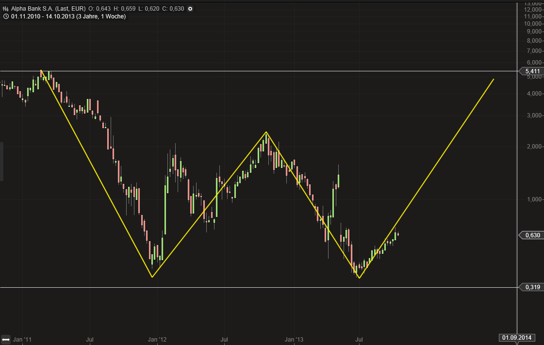Select the 0,319 price level label
Viewport: 544px width, 345px height.
532,287
